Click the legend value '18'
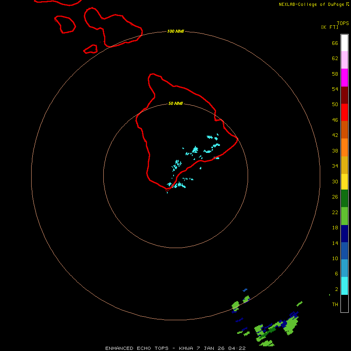Image resolution: width=351 pixels, height=351 pixels. pyautogui.click(x=335, y=228)
